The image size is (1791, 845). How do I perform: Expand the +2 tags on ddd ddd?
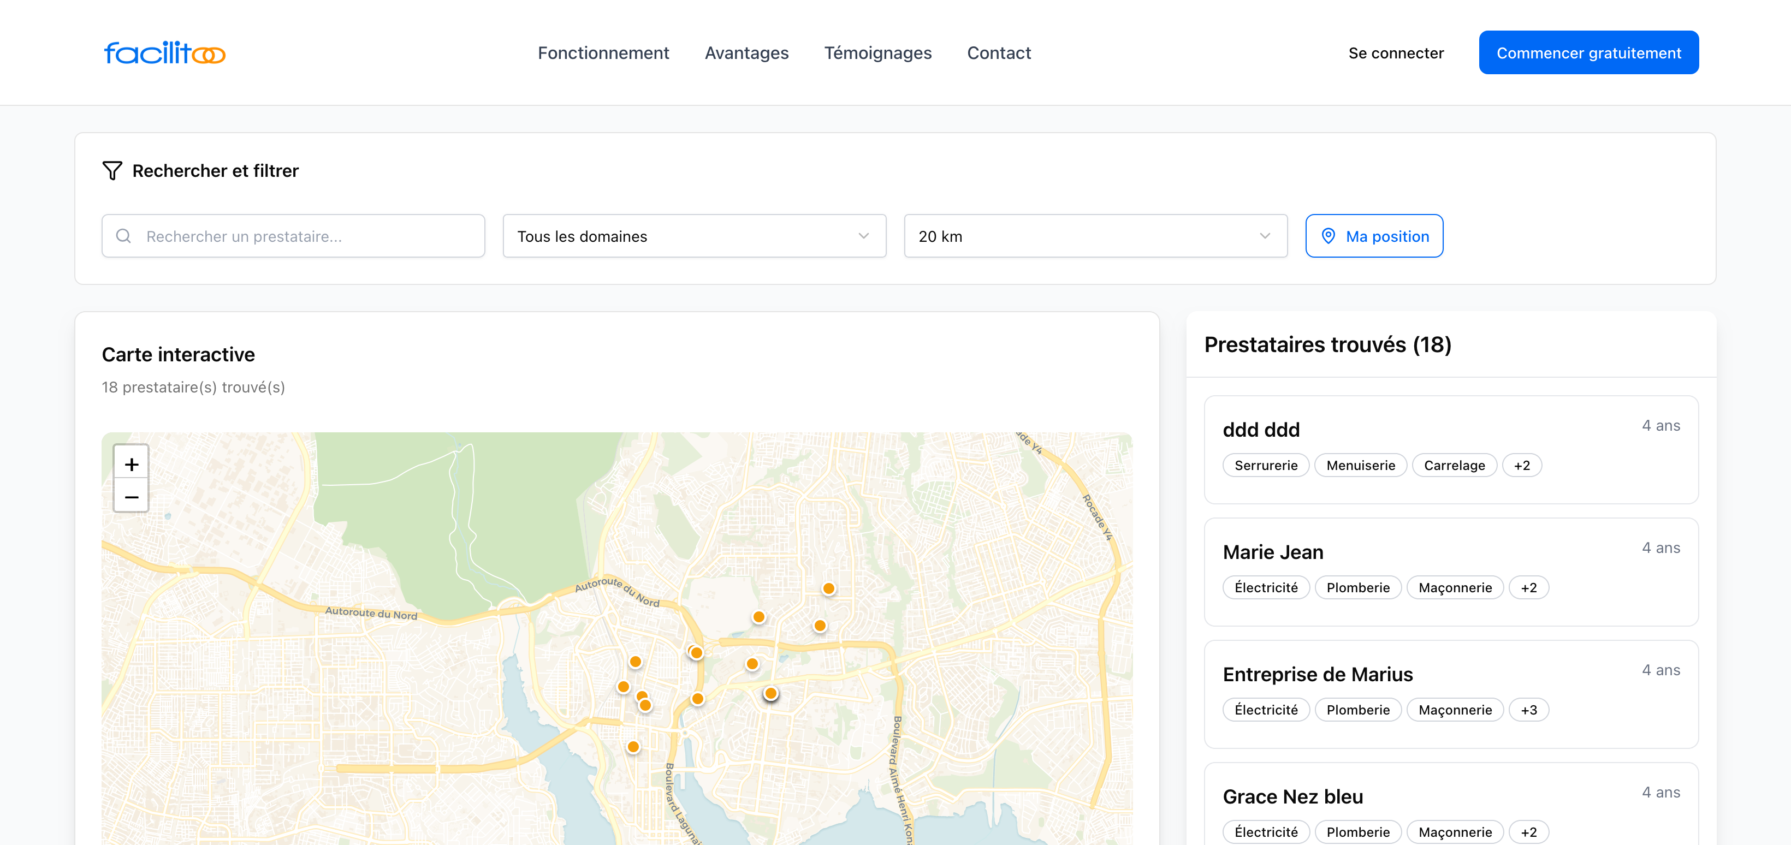1521,466
